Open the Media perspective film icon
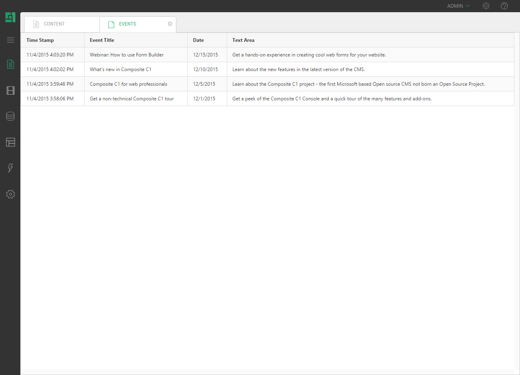The height and width of the screenshot is (375, 520). (11, 90)
